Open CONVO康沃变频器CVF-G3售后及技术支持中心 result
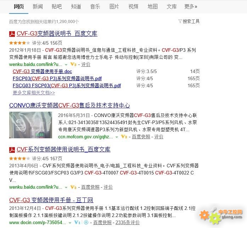 coord(69,105)
